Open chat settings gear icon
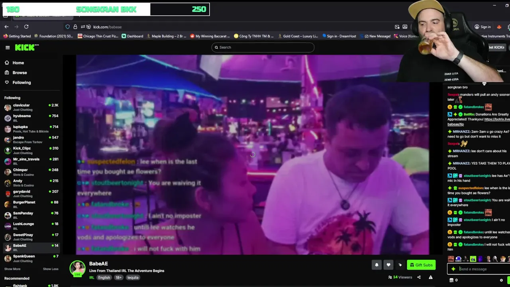 point(501,280)
